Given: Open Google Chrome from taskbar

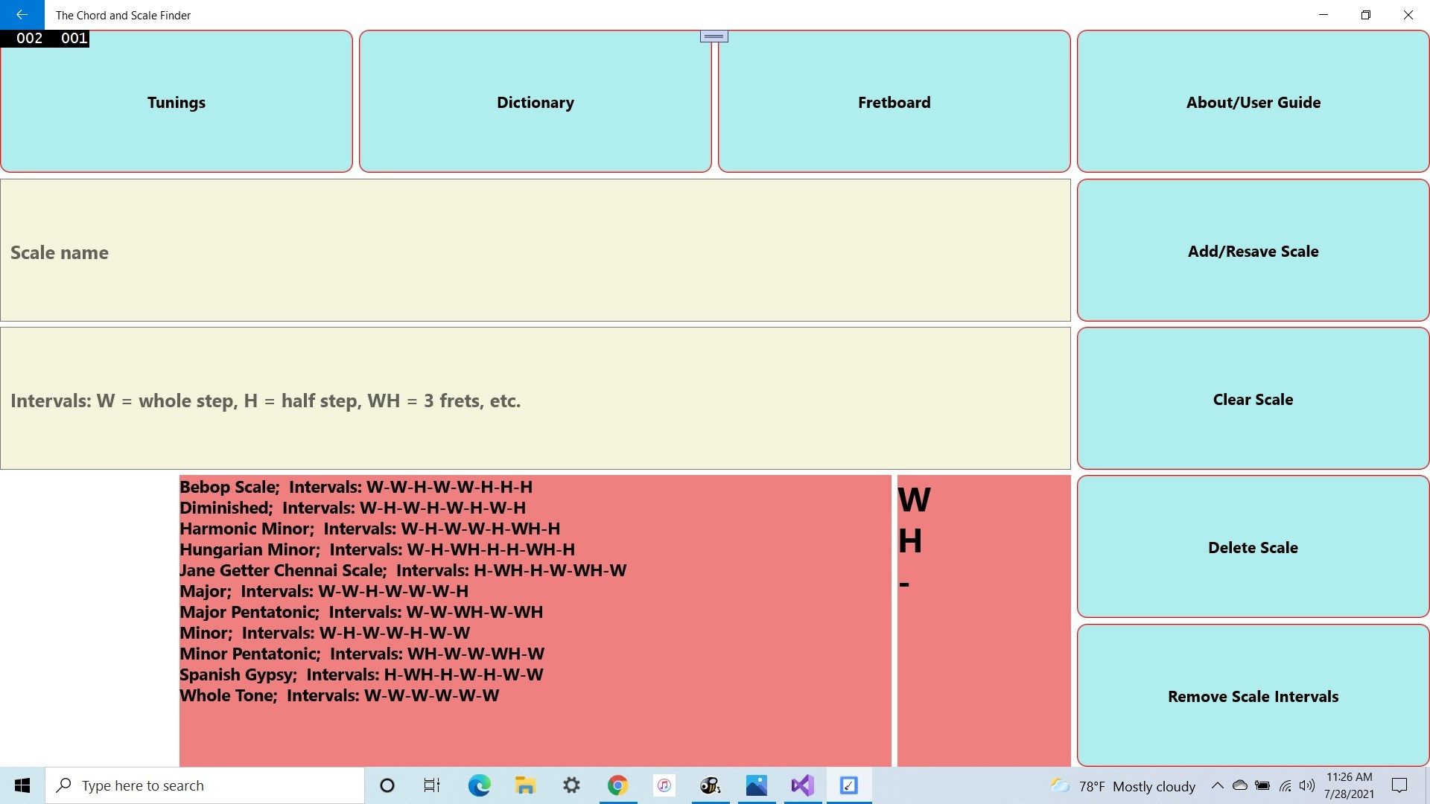Looking at the screenshot, I should tap(617, 785).
